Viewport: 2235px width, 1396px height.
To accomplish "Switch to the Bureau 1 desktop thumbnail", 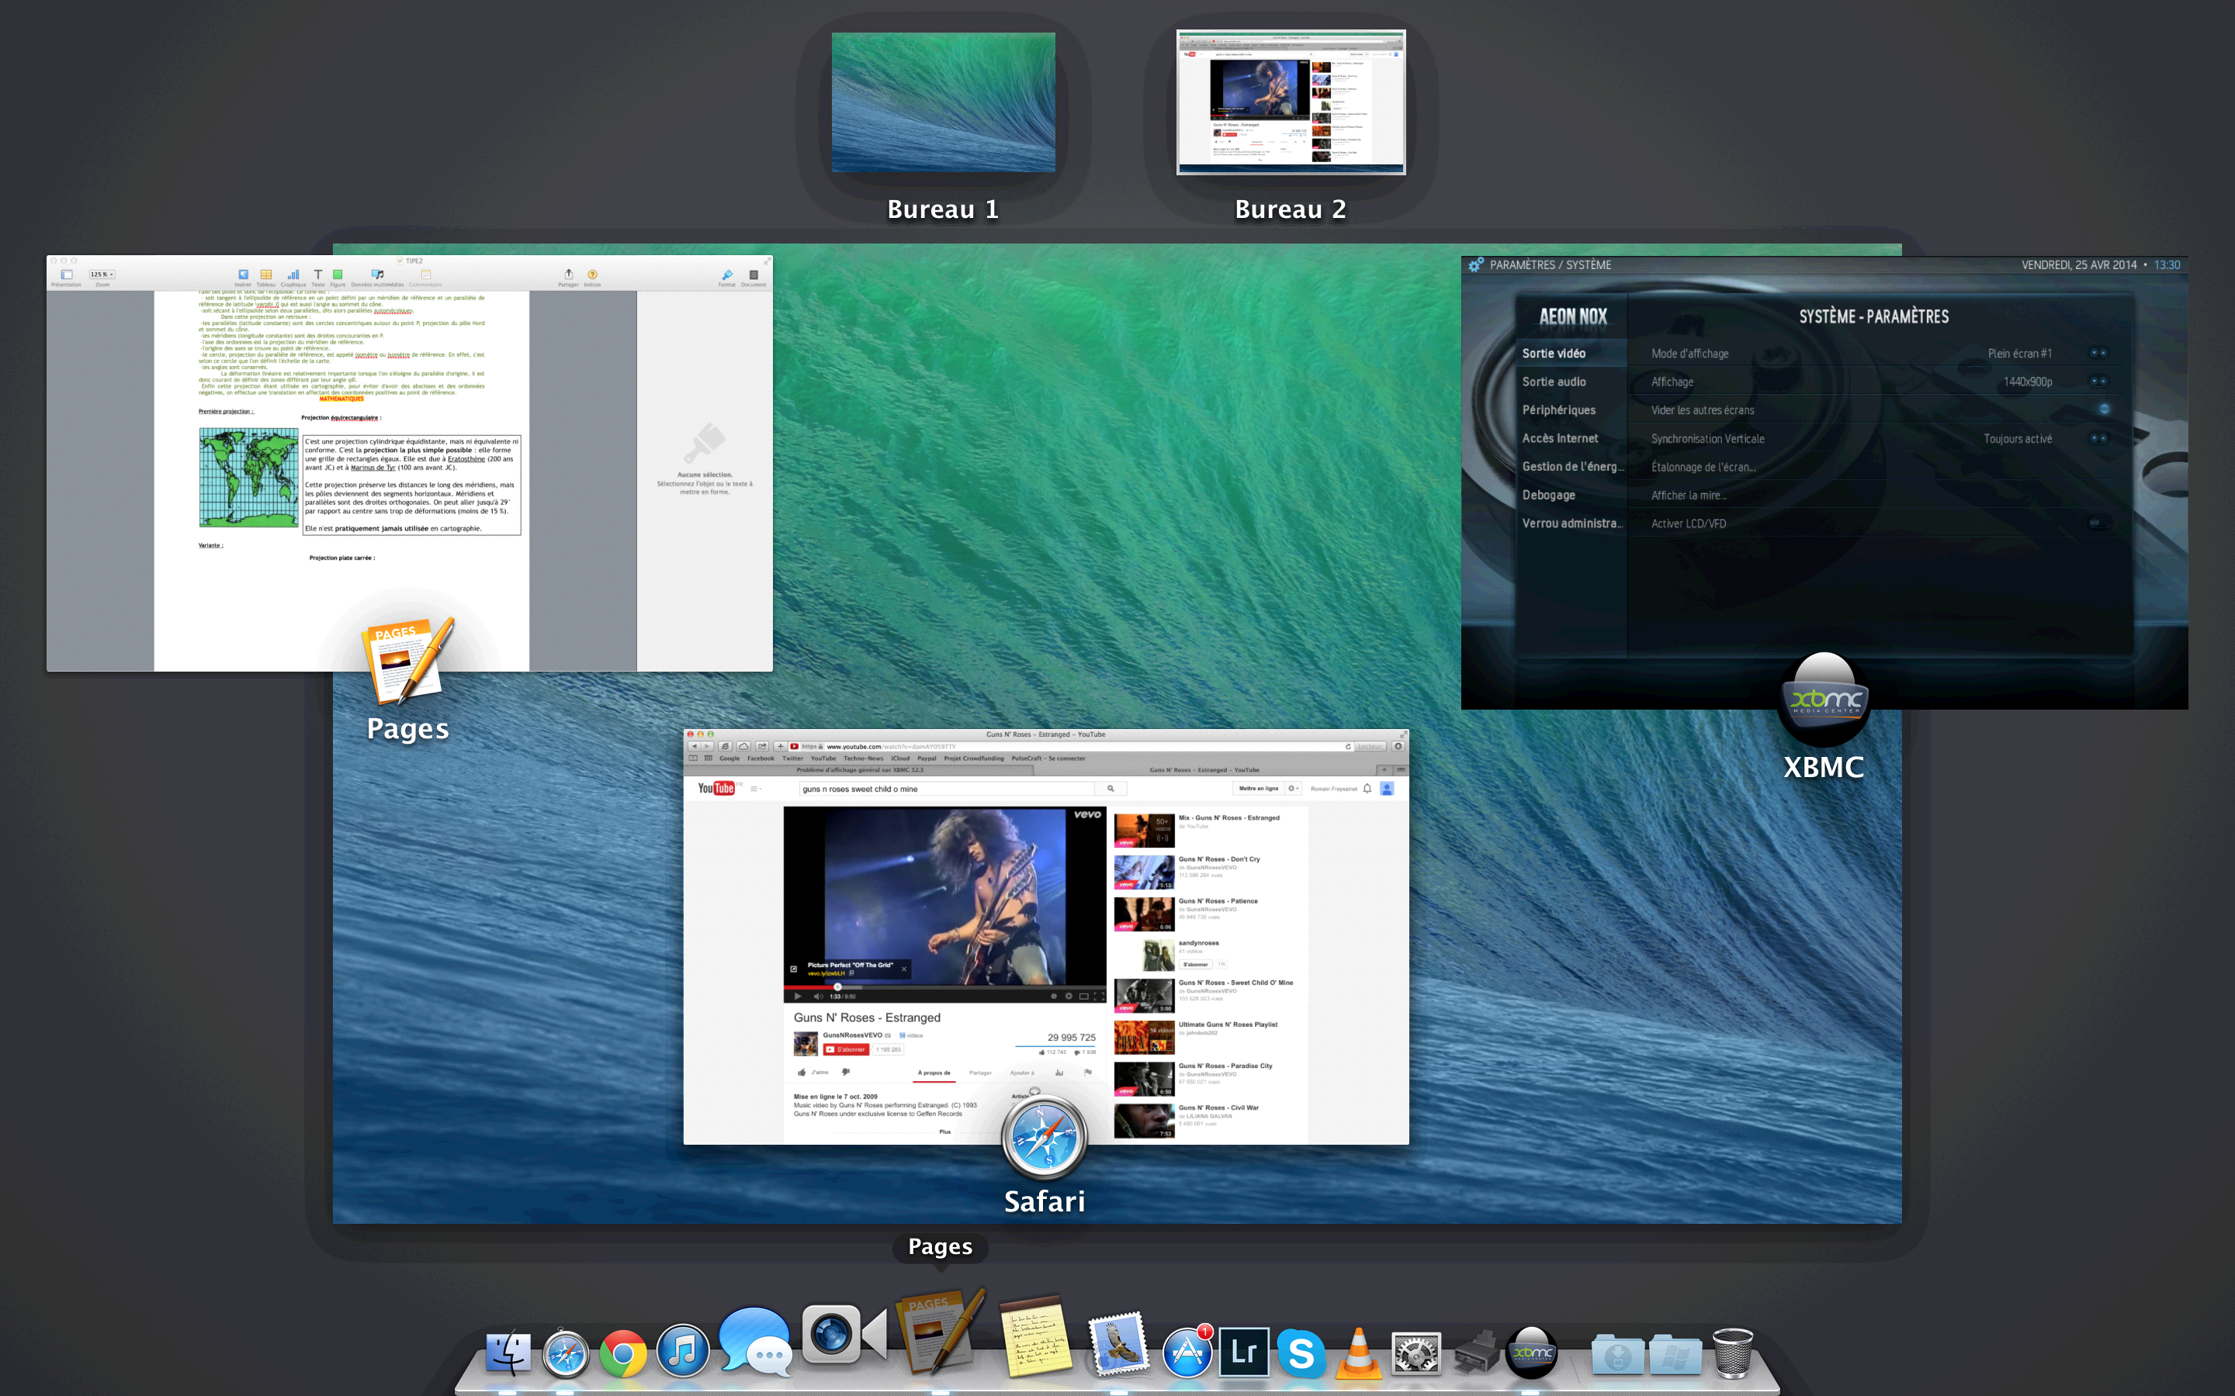I will click(x=943, y=102).
